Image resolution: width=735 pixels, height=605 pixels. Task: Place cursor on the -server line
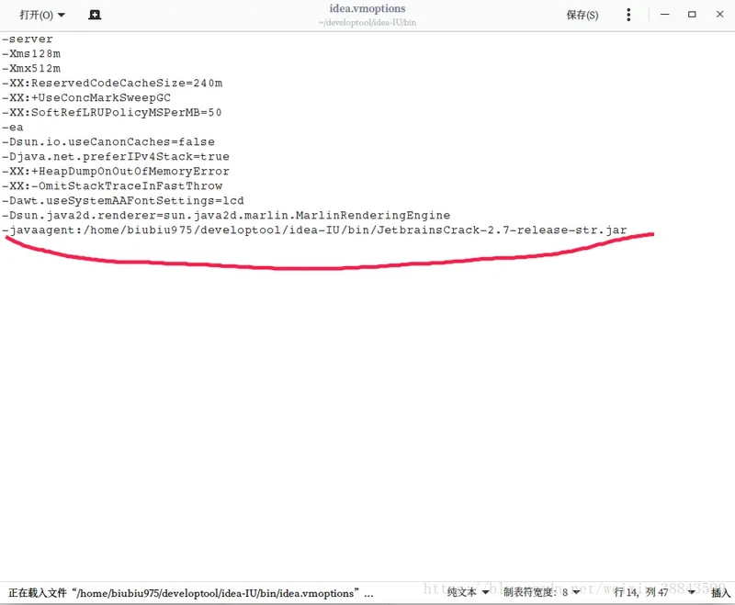[x=28, y=39]
